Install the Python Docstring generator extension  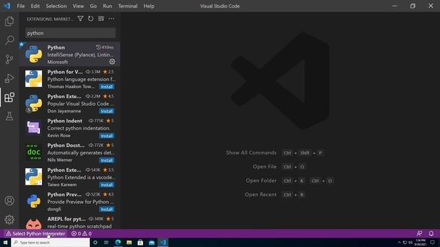[107, 161]
